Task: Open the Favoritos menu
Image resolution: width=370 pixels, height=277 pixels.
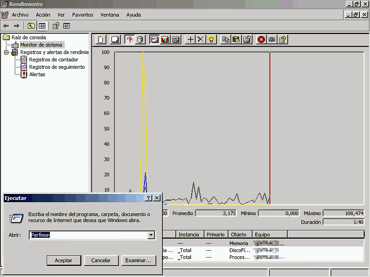Action: pos(83,15)
